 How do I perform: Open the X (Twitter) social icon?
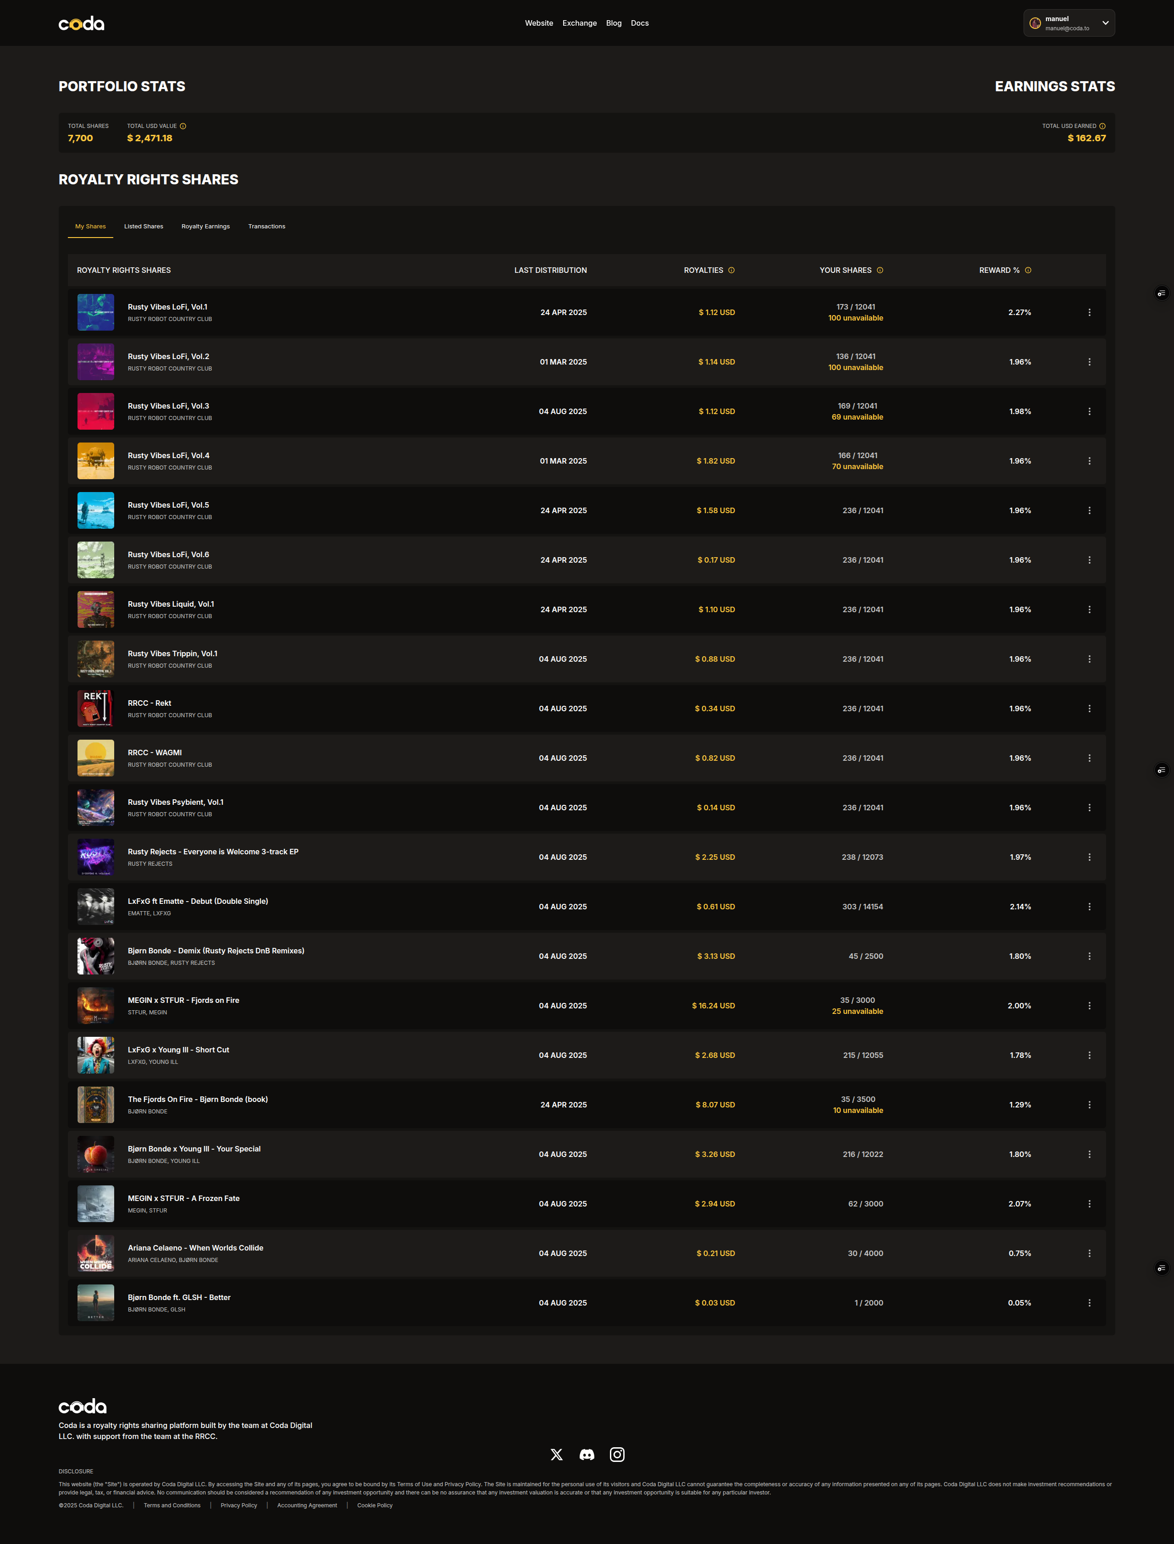556,1455
